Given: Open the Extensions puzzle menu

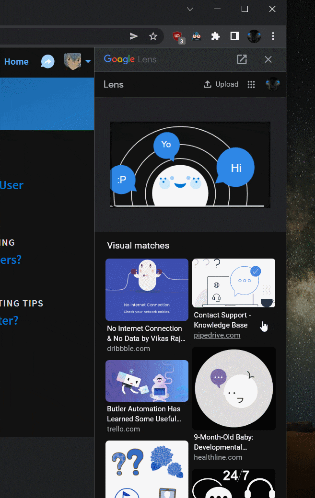Looking at the screenshot, I should [215, 36].
